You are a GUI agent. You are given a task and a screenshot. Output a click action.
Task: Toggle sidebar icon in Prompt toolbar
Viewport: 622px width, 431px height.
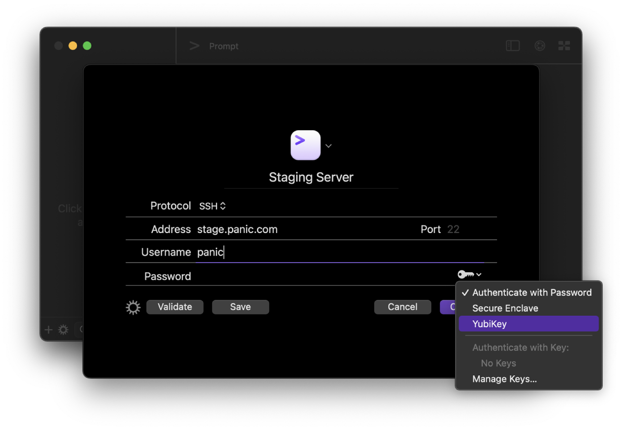click(x=513, y=46)
